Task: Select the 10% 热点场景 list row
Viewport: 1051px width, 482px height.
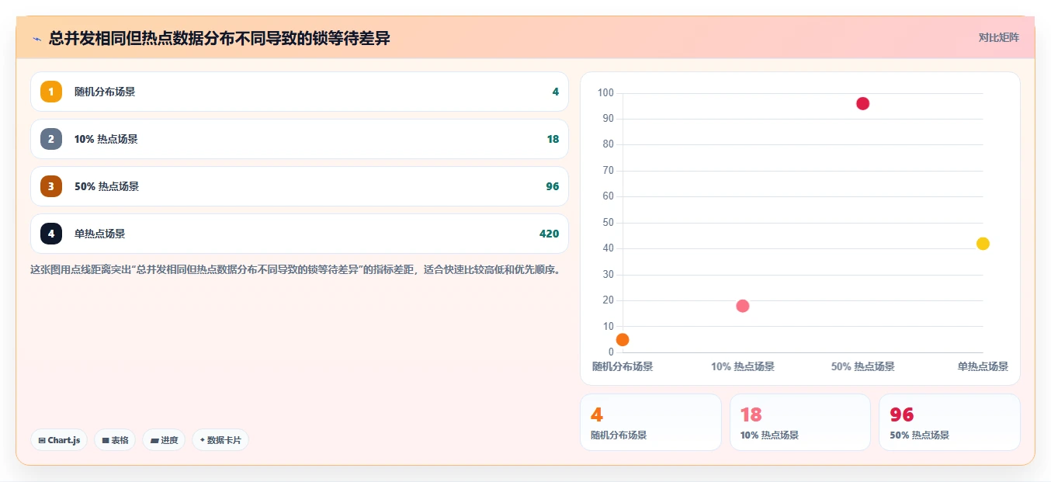Action: [x=300, y=139]
